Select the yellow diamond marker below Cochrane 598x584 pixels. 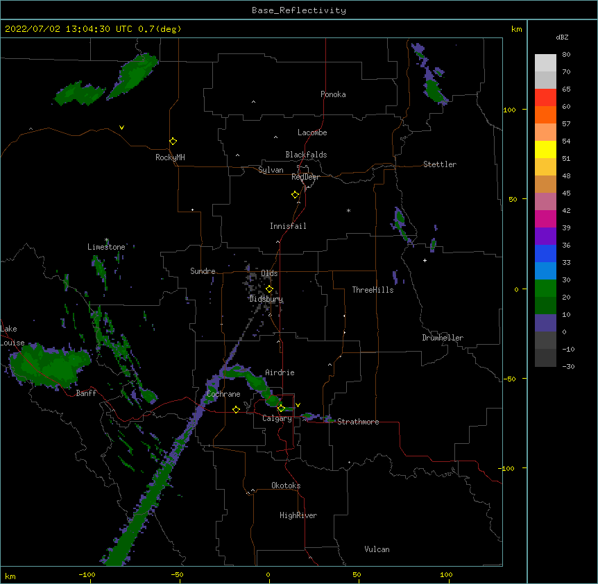(x=236, y=409)
